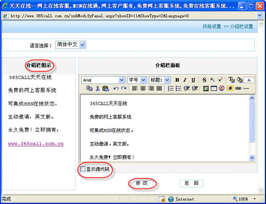Enable the 显示源代码 checkbox
266x204 pixels.
click(83, 169)
